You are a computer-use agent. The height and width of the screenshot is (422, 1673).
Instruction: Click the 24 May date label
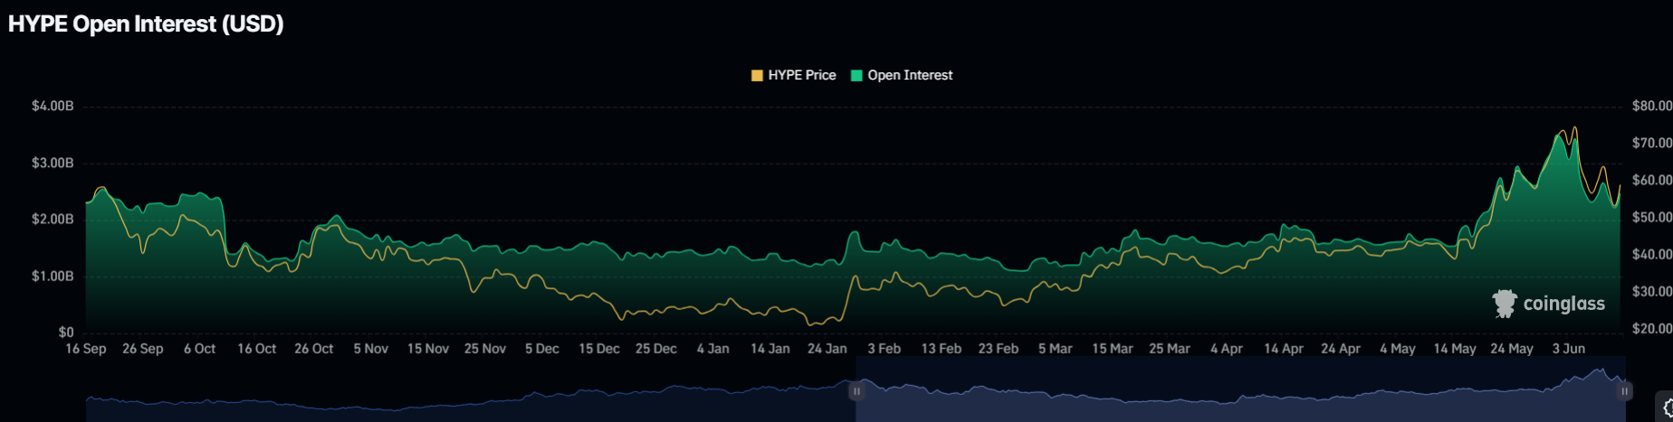click(x=1512, y=349)
